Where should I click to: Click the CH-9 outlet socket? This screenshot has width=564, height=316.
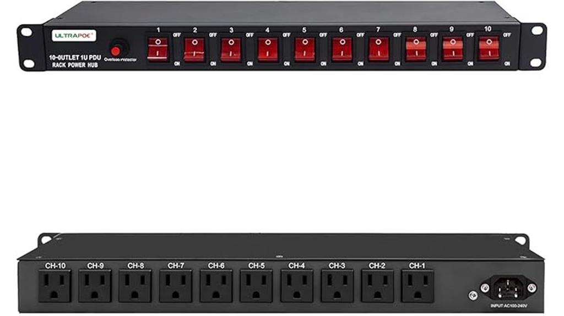point(95,286)
